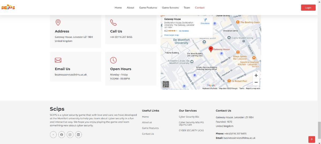Click Report a map error
This screenshot has height=144, width=321.
253,88
